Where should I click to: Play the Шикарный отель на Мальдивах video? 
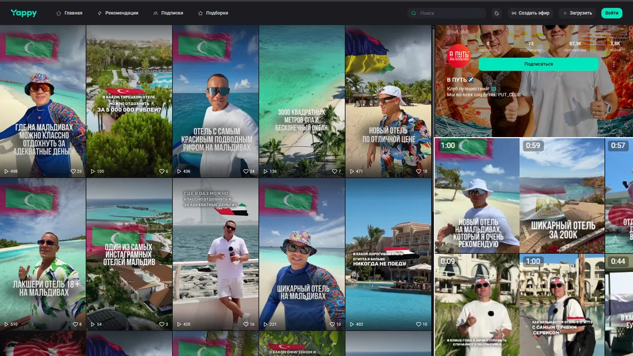302,254
